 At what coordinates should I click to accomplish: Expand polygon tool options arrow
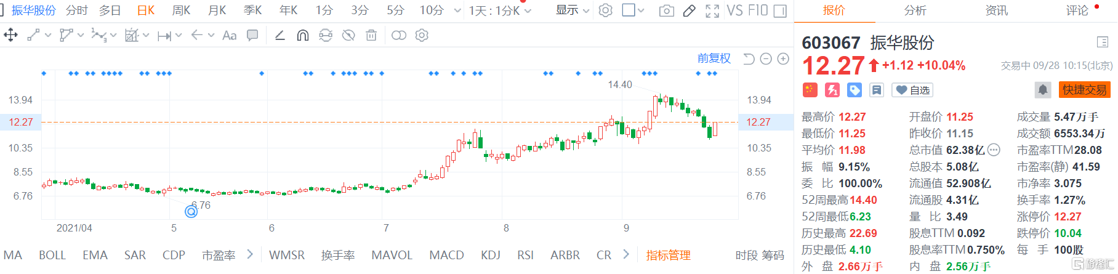tap(81, 35)
